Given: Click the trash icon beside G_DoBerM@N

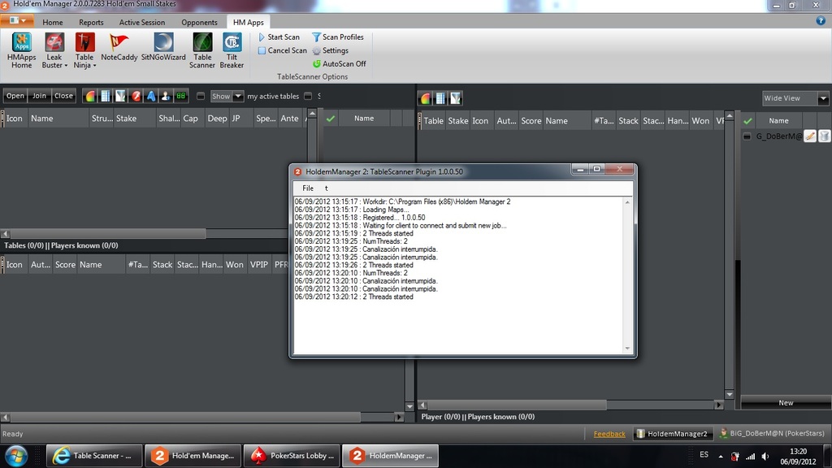Looking at the screenshot, I should pyautogui.click(x=824, y=136).
